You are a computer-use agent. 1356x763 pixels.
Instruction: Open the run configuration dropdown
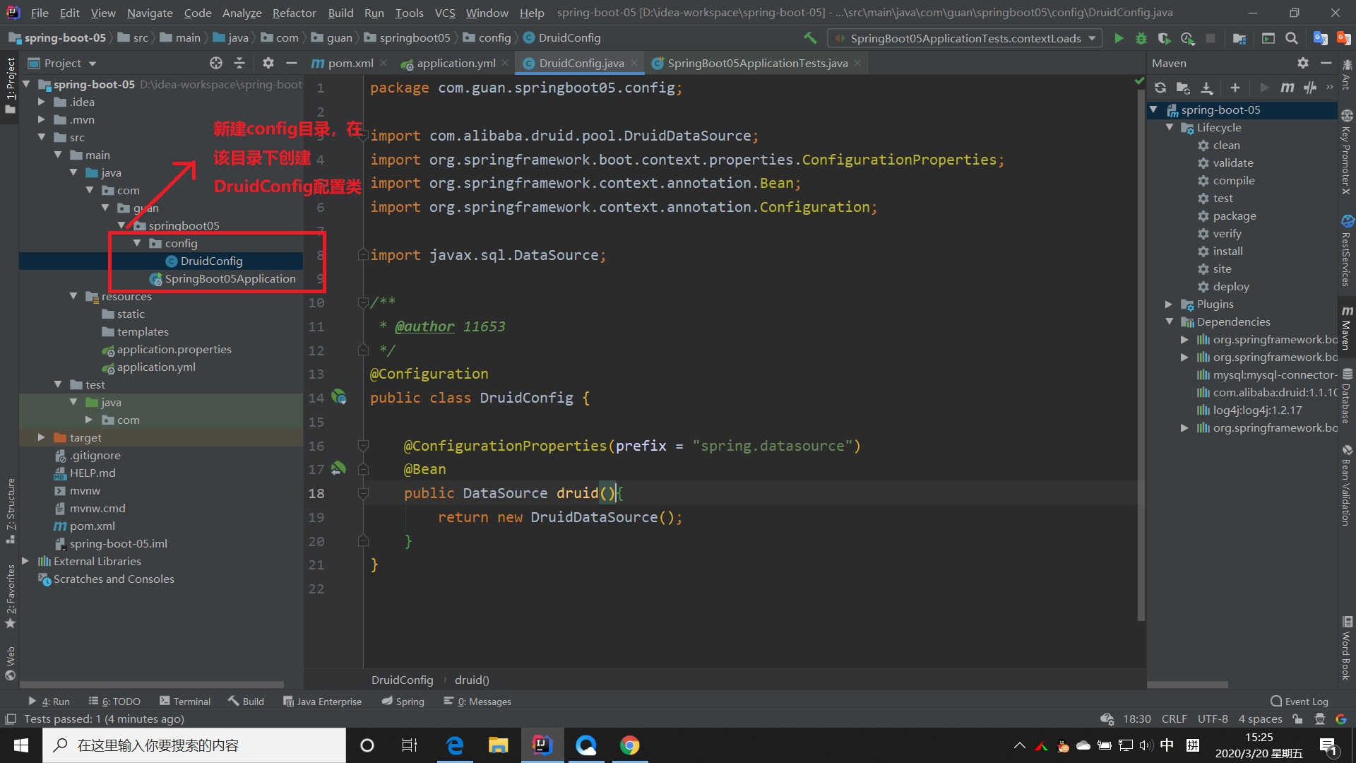(965, 38)
